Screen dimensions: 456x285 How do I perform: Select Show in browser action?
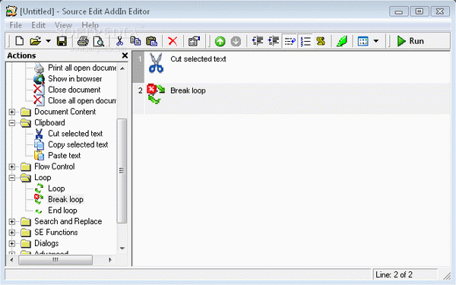(75, 79)
